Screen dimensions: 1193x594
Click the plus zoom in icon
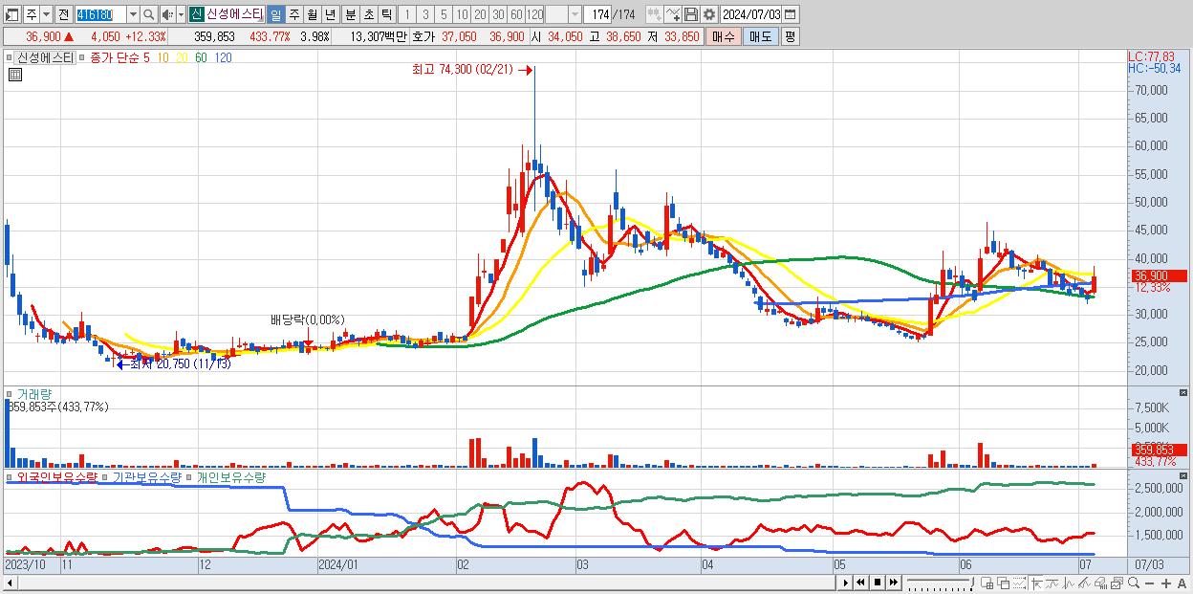click(1166, 583)
